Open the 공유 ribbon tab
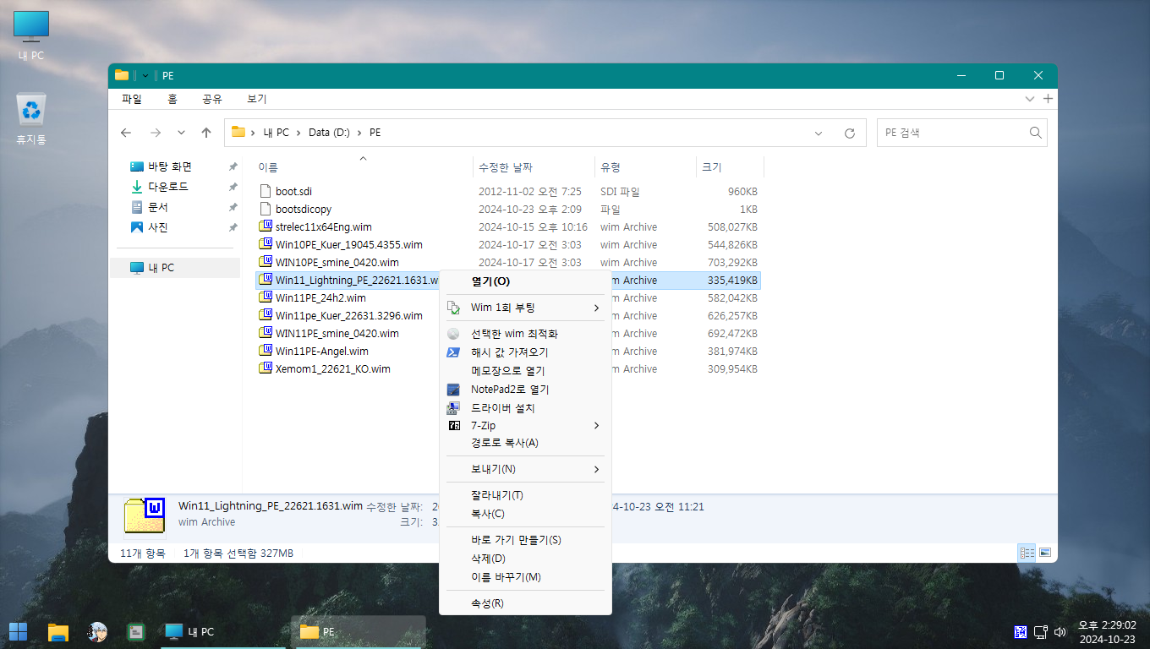This screenshot has height=649, width=1150. (x=212, y=99)
